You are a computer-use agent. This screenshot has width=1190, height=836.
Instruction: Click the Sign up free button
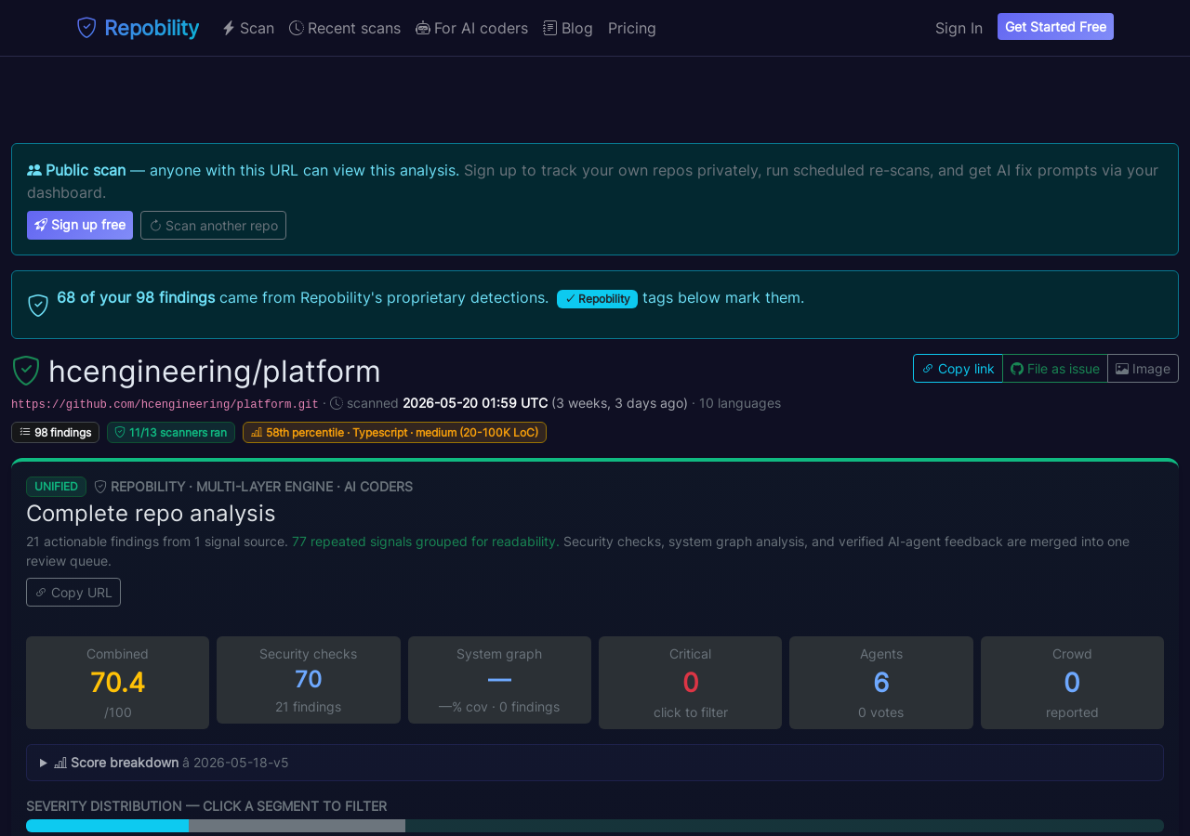[80, 225]
